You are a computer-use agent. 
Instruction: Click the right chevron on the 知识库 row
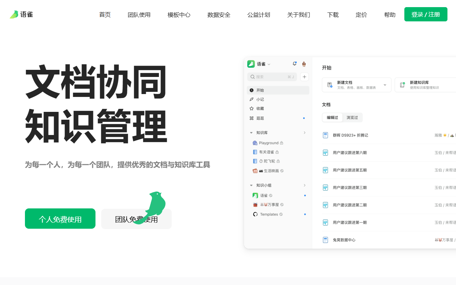tap(305, 133)
